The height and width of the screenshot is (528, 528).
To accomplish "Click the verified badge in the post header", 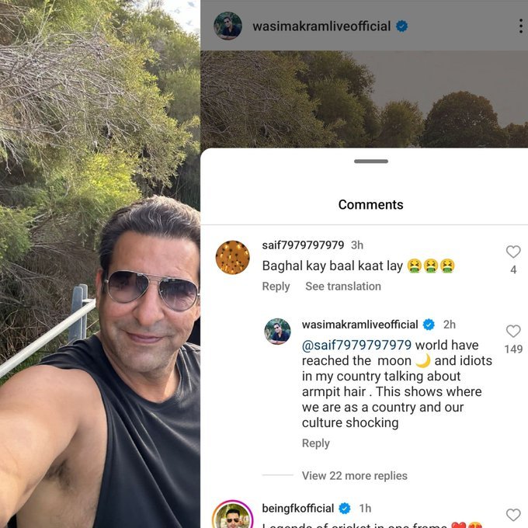I will pos(402,26).
